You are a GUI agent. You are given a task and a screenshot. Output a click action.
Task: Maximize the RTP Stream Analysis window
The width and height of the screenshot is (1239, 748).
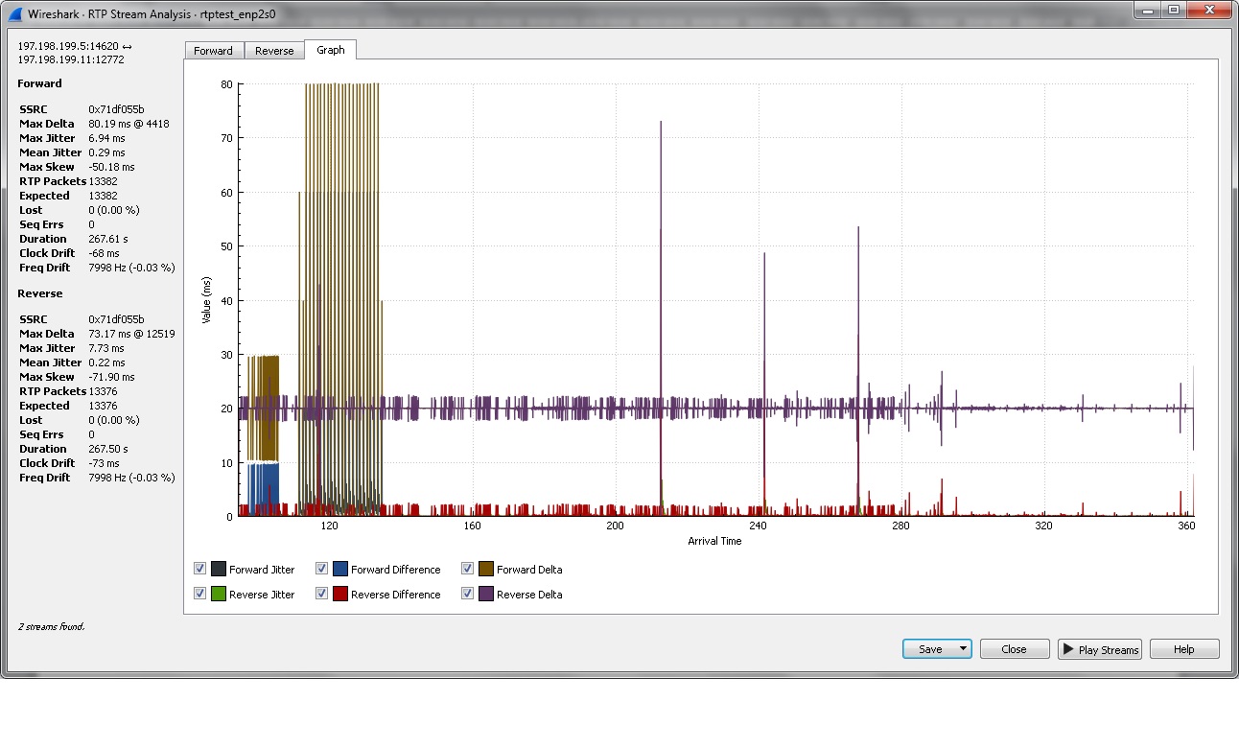pyautogui.click(x=1174, y=10)
